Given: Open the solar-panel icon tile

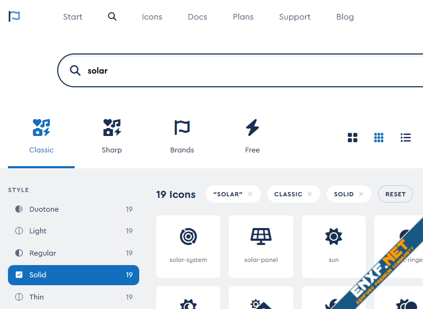Looking at the screenshot, I should (261, 246).
